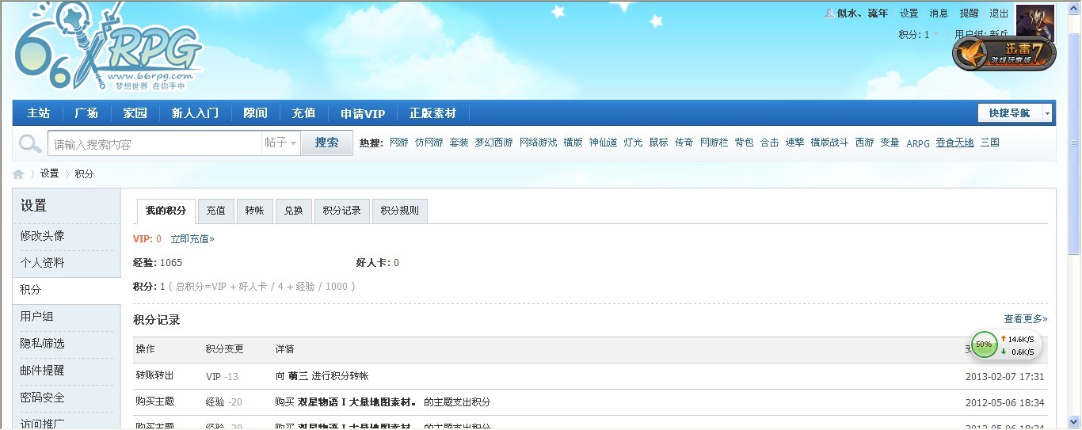Open 隐私筛选 in settings sidebar
The width and height of the screenshot is (1082, 430).
pos(43,344)
